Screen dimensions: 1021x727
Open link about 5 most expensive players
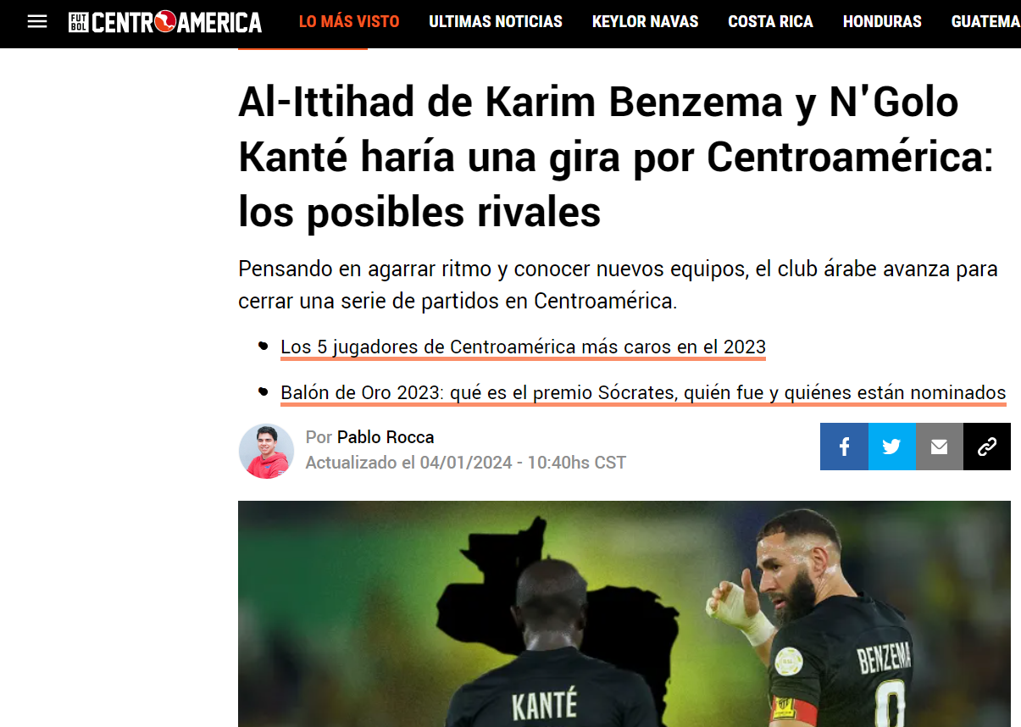tap(523, 347)
